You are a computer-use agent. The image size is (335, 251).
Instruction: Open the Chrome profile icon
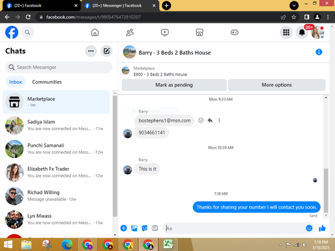pos(317,17)
